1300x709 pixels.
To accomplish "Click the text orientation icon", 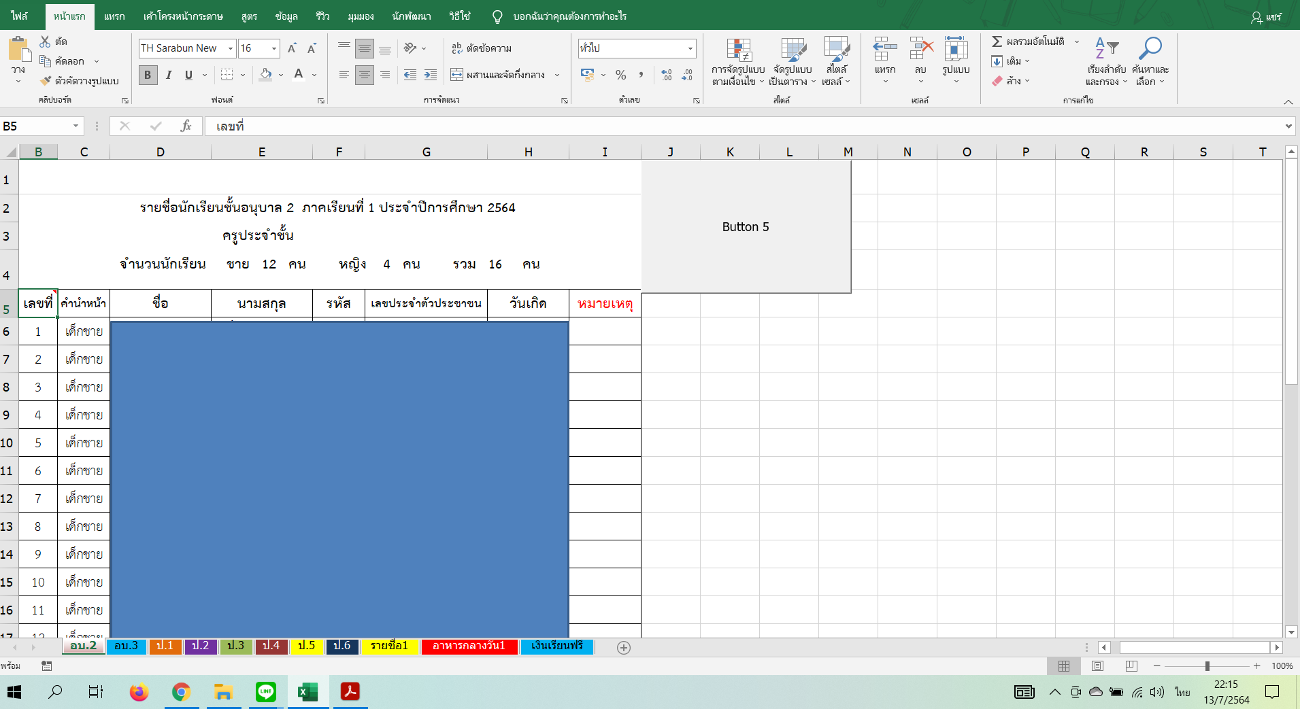I will (410, 48).
